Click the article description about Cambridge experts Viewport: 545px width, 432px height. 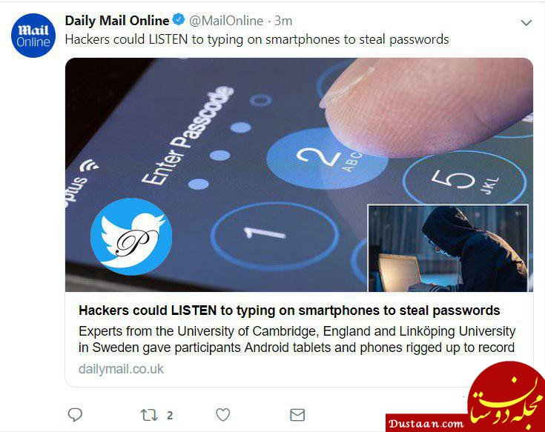tap(297, 339)
